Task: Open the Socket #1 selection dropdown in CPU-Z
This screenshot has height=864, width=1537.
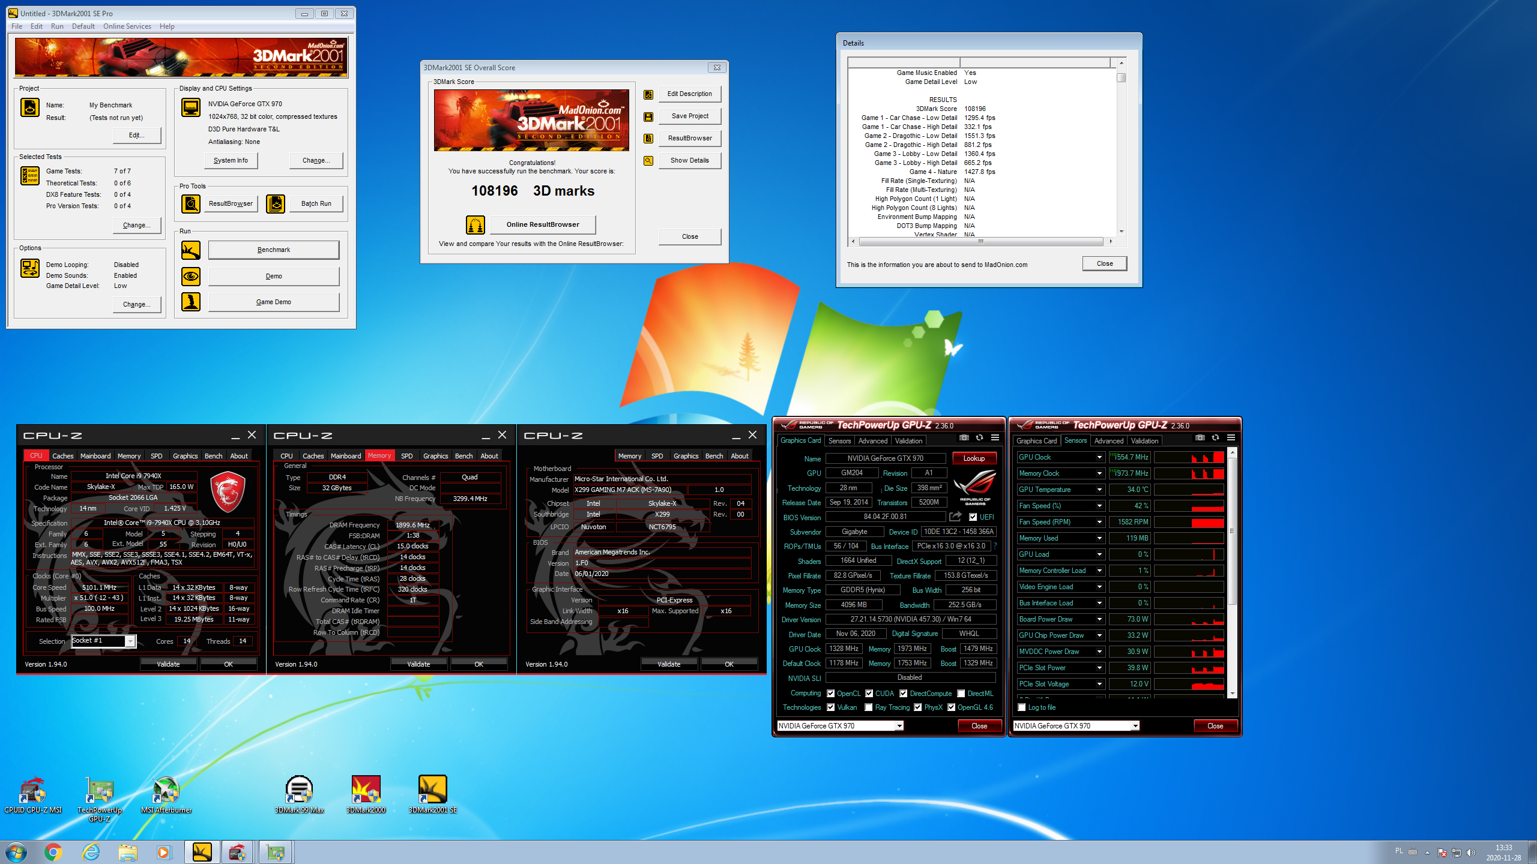Action: coord(130,641)
